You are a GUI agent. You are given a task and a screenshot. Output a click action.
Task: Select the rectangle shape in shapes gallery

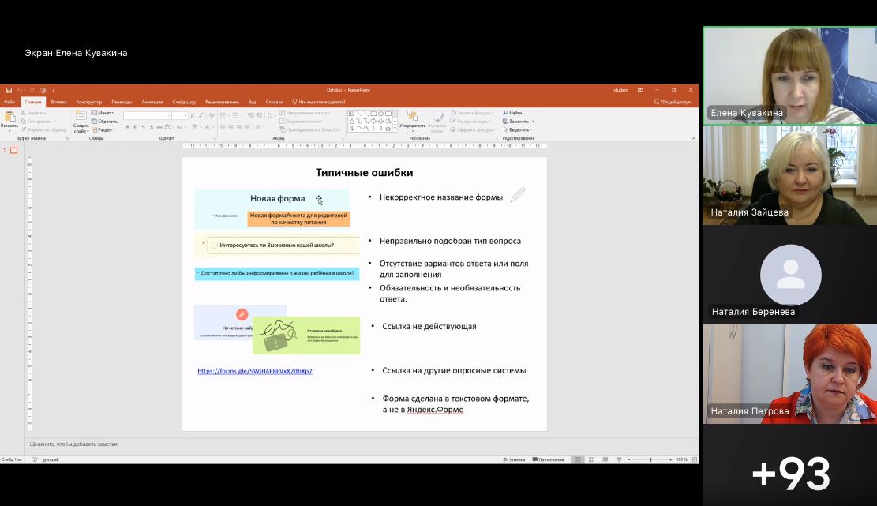pos(373,114)
